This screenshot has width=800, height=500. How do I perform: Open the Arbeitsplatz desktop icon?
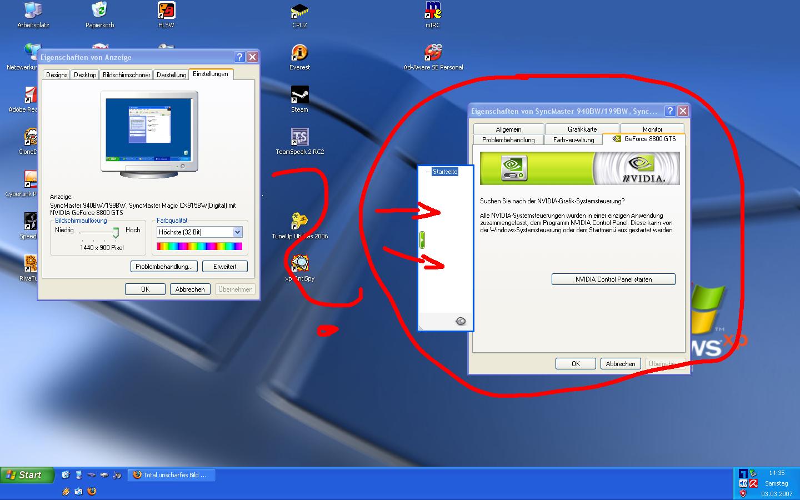click(x=33, y=14)
